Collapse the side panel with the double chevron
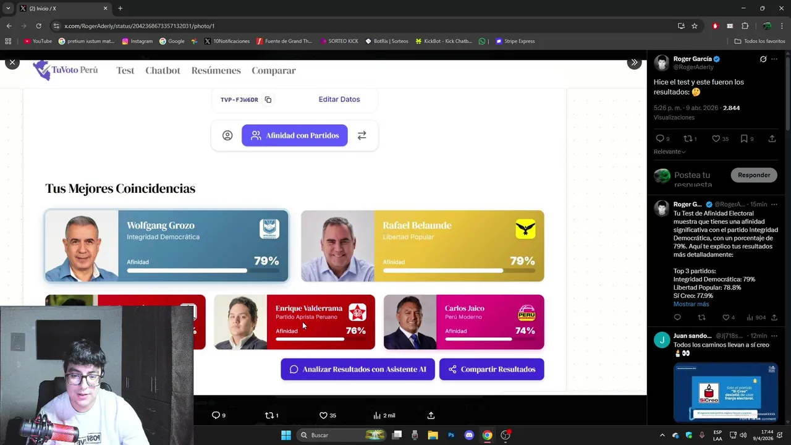This screenshot has height=445, width=791. 634,62
